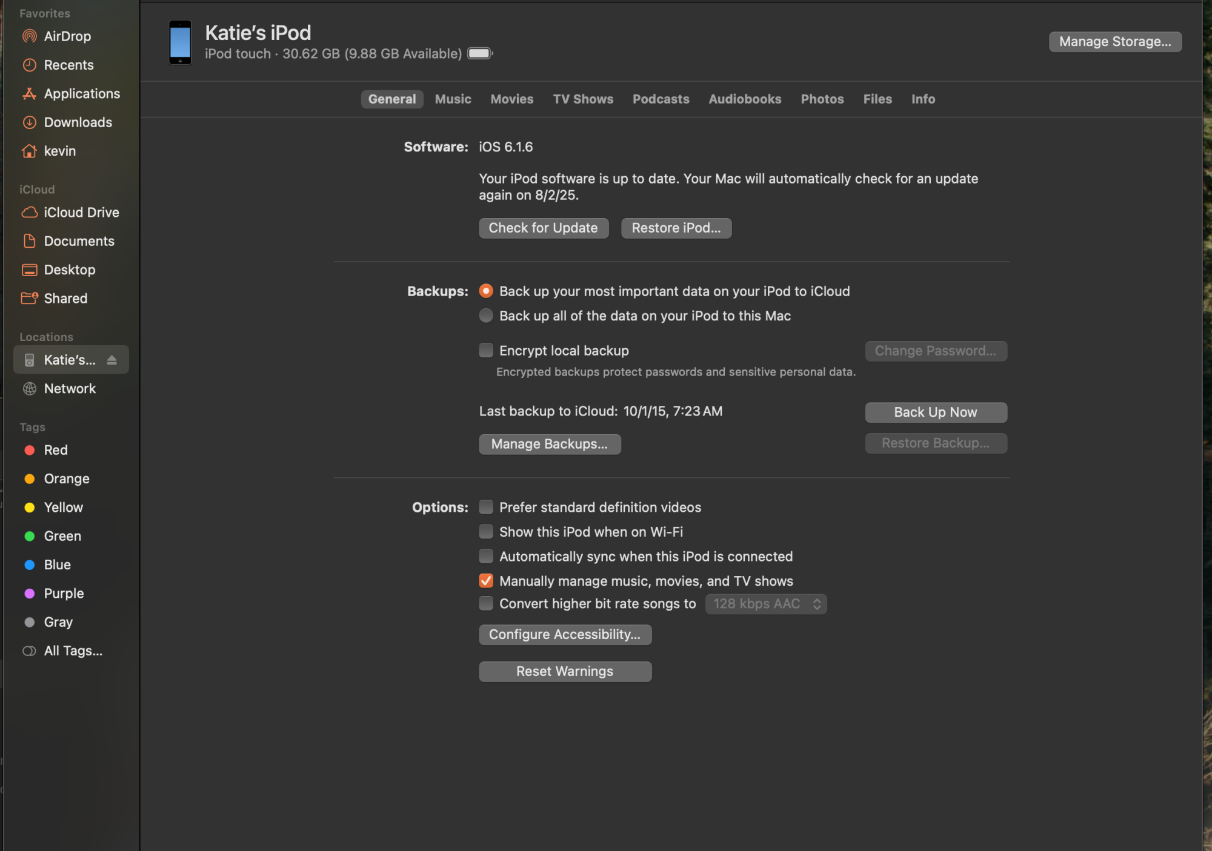Click the Change Password button

(x=936, y=351)
